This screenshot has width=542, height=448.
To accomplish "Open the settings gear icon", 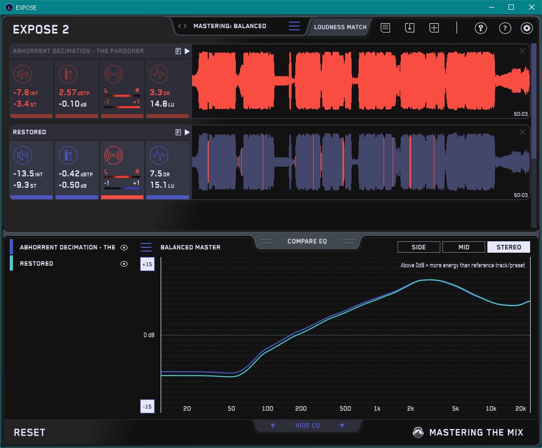I will coord(526,28).
